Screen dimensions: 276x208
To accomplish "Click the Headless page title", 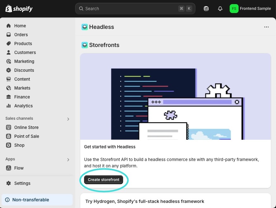I will tap(102, 27).
